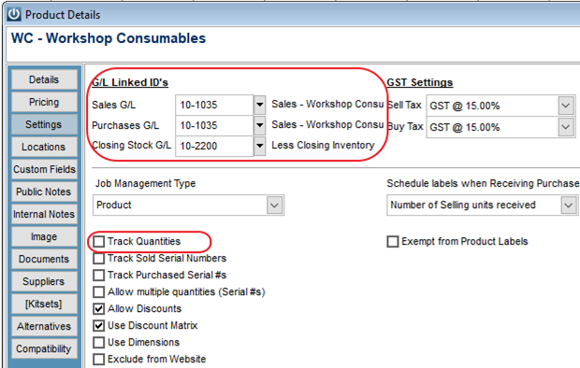Uncheck the Allow Discounts checkbox

tap(99, 309)
